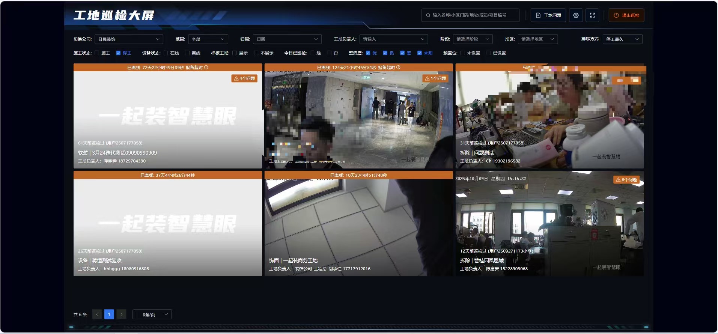
Task: Go to next page arrow
Action: [x=121, y=314]
